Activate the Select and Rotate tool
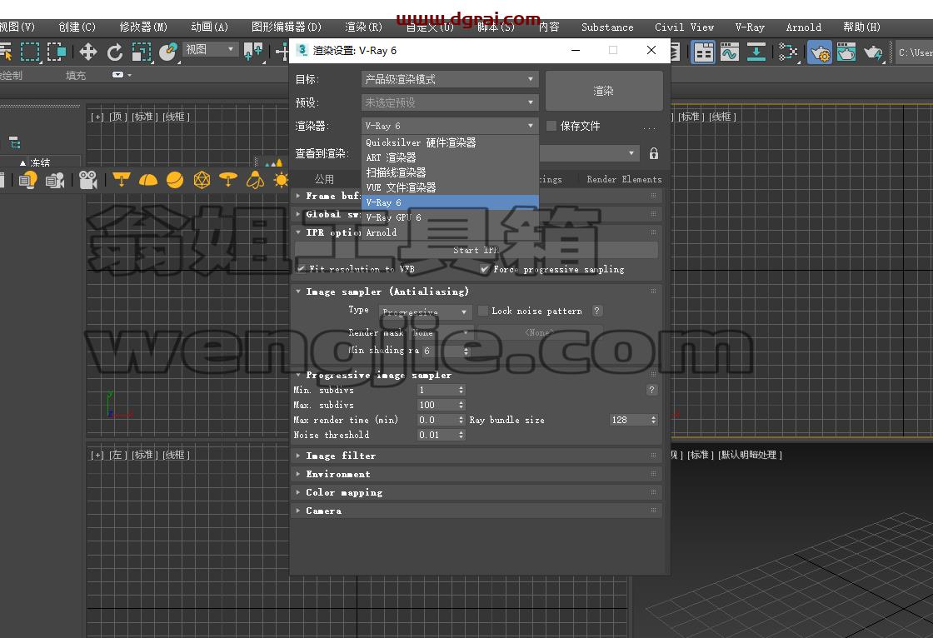Screen dimensions: 933x638 115,52
